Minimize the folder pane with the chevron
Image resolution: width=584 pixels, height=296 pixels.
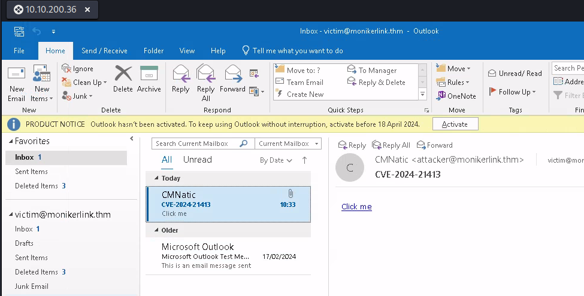(131, 139)
